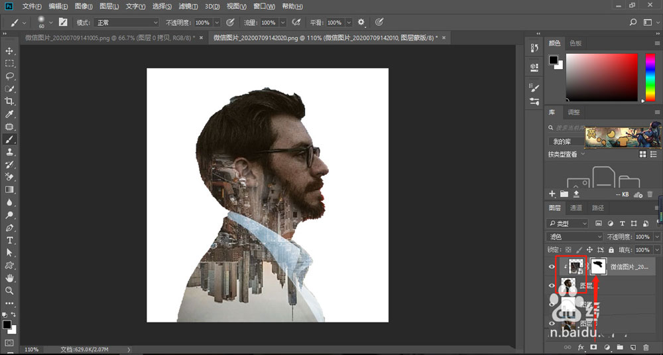Select the Pen tool
The image size is (663, 355).
[9, 228]
